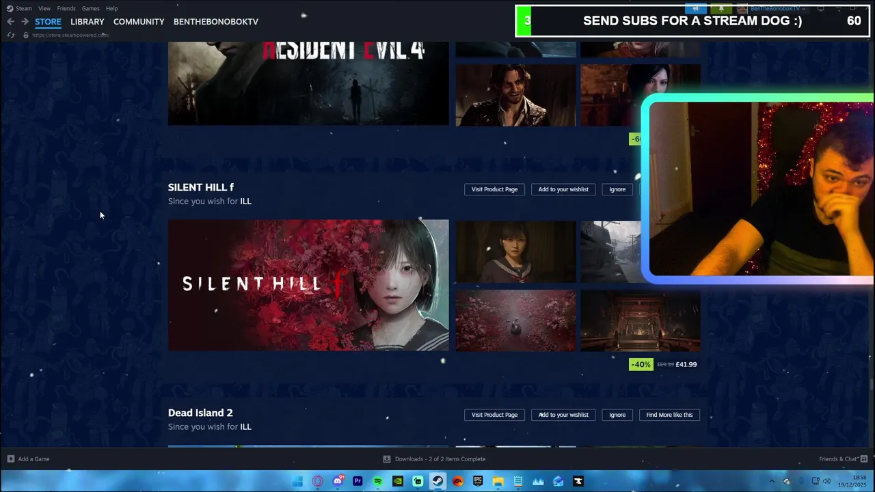Click the microphone icon in the system tray
The height and width of the screenshot is (492, 875).
pyautogui.click(x=801, y=481)
